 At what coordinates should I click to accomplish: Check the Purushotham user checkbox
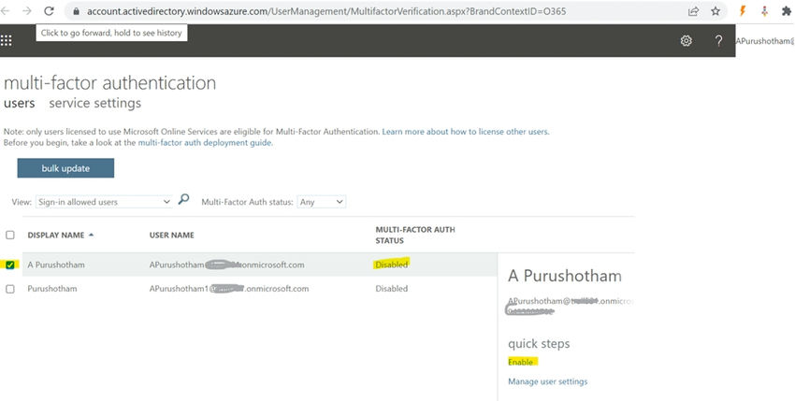[x=10, y=289]
